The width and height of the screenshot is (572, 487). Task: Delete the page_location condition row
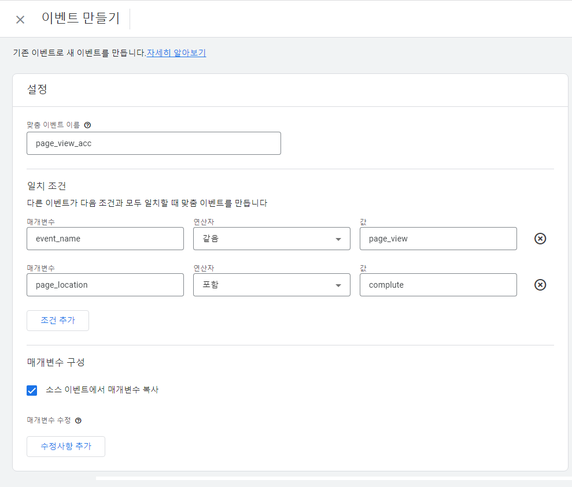[540, 285]
